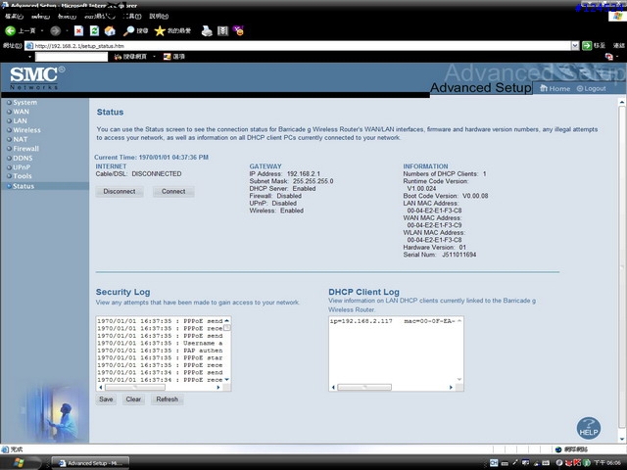Click the taskbar clock
The height and width of the screenshot is (470, 627).
[x=607, y=463]
